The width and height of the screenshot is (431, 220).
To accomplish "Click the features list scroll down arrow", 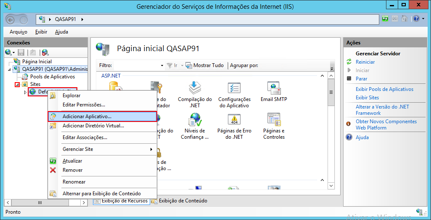I will tap(331, 186).
